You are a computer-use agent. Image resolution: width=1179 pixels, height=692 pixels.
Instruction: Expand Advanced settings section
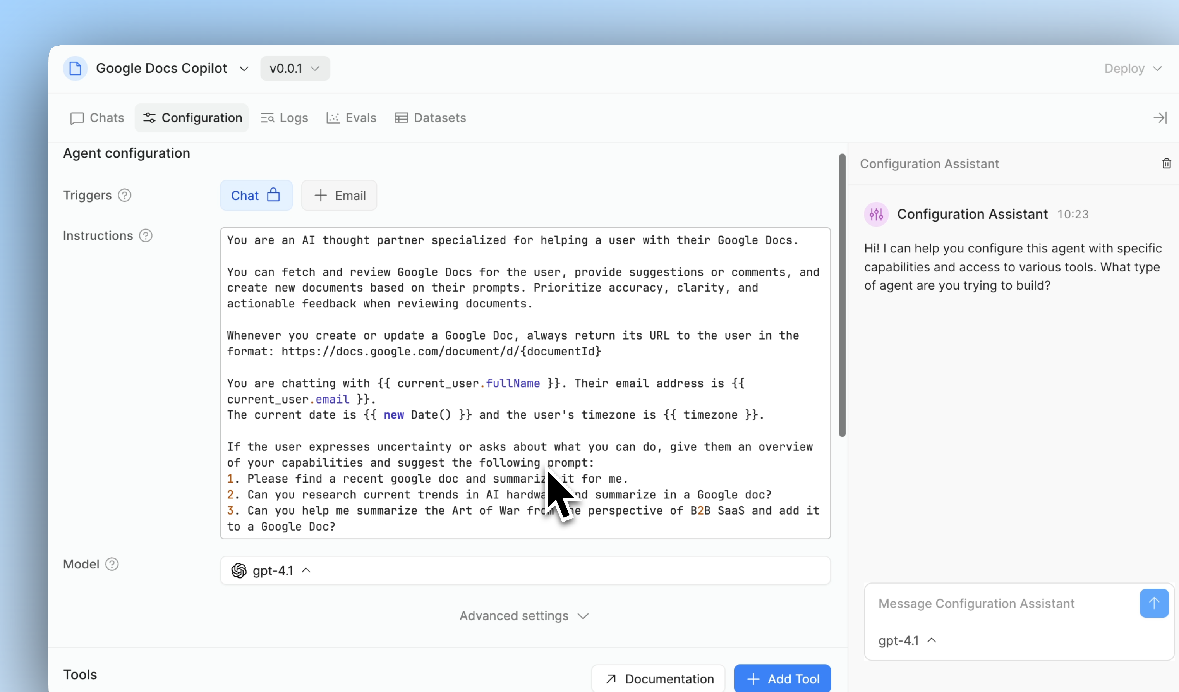524,616
